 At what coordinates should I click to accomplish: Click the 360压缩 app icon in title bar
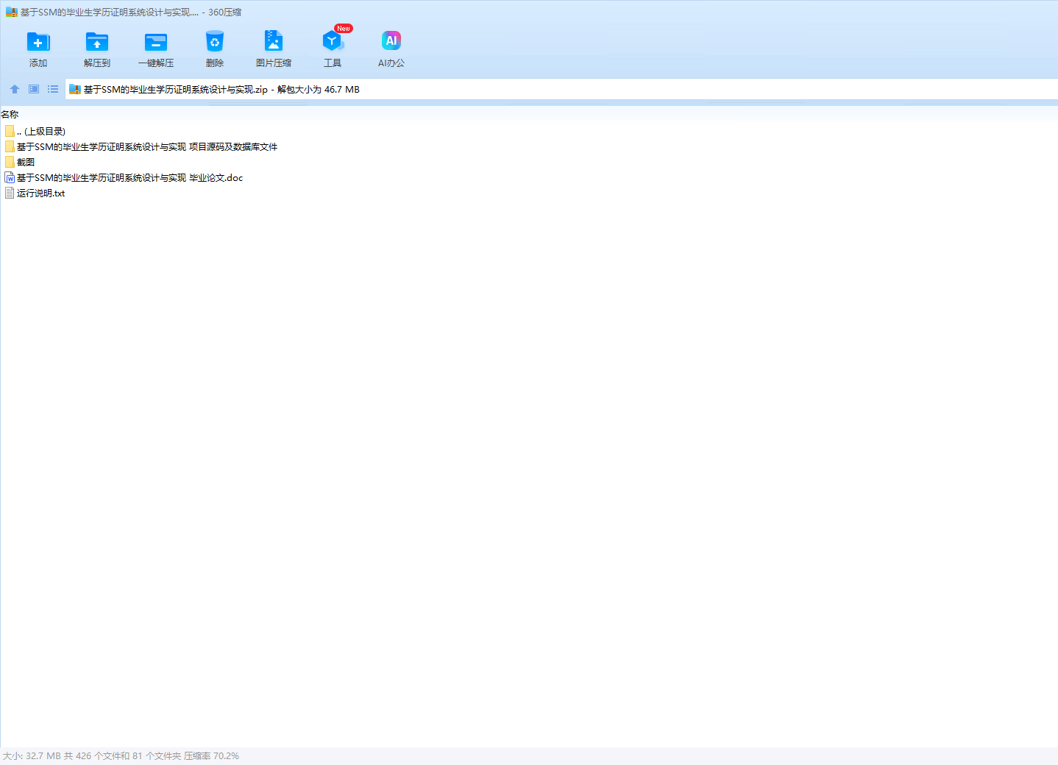click(x=12, y=13)
